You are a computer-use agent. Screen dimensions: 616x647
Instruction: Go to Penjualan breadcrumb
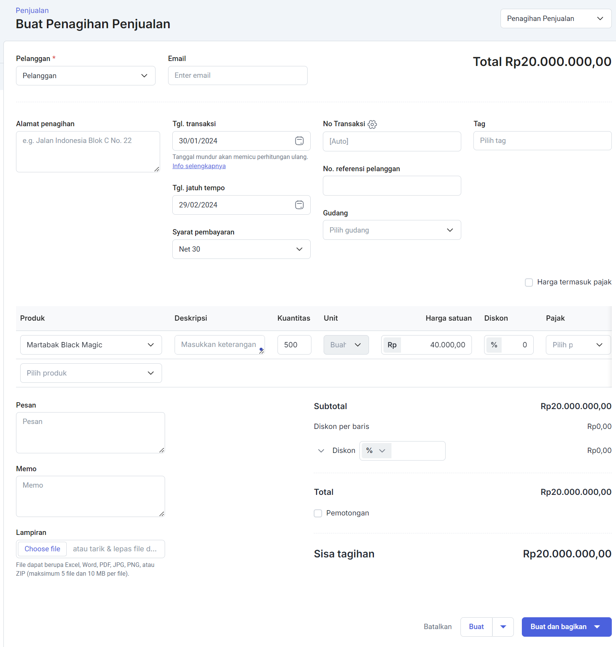tap(32, 10)
